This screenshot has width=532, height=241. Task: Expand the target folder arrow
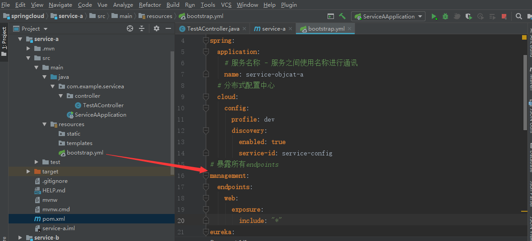(28, 172)
